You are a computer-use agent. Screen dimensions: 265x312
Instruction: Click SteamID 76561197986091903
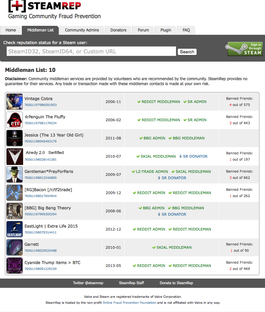(41, 105)
